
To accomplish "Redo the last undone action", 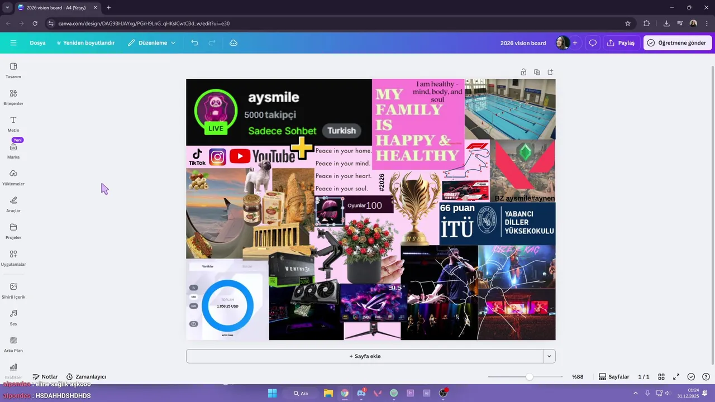I will (x=212, y=43).
